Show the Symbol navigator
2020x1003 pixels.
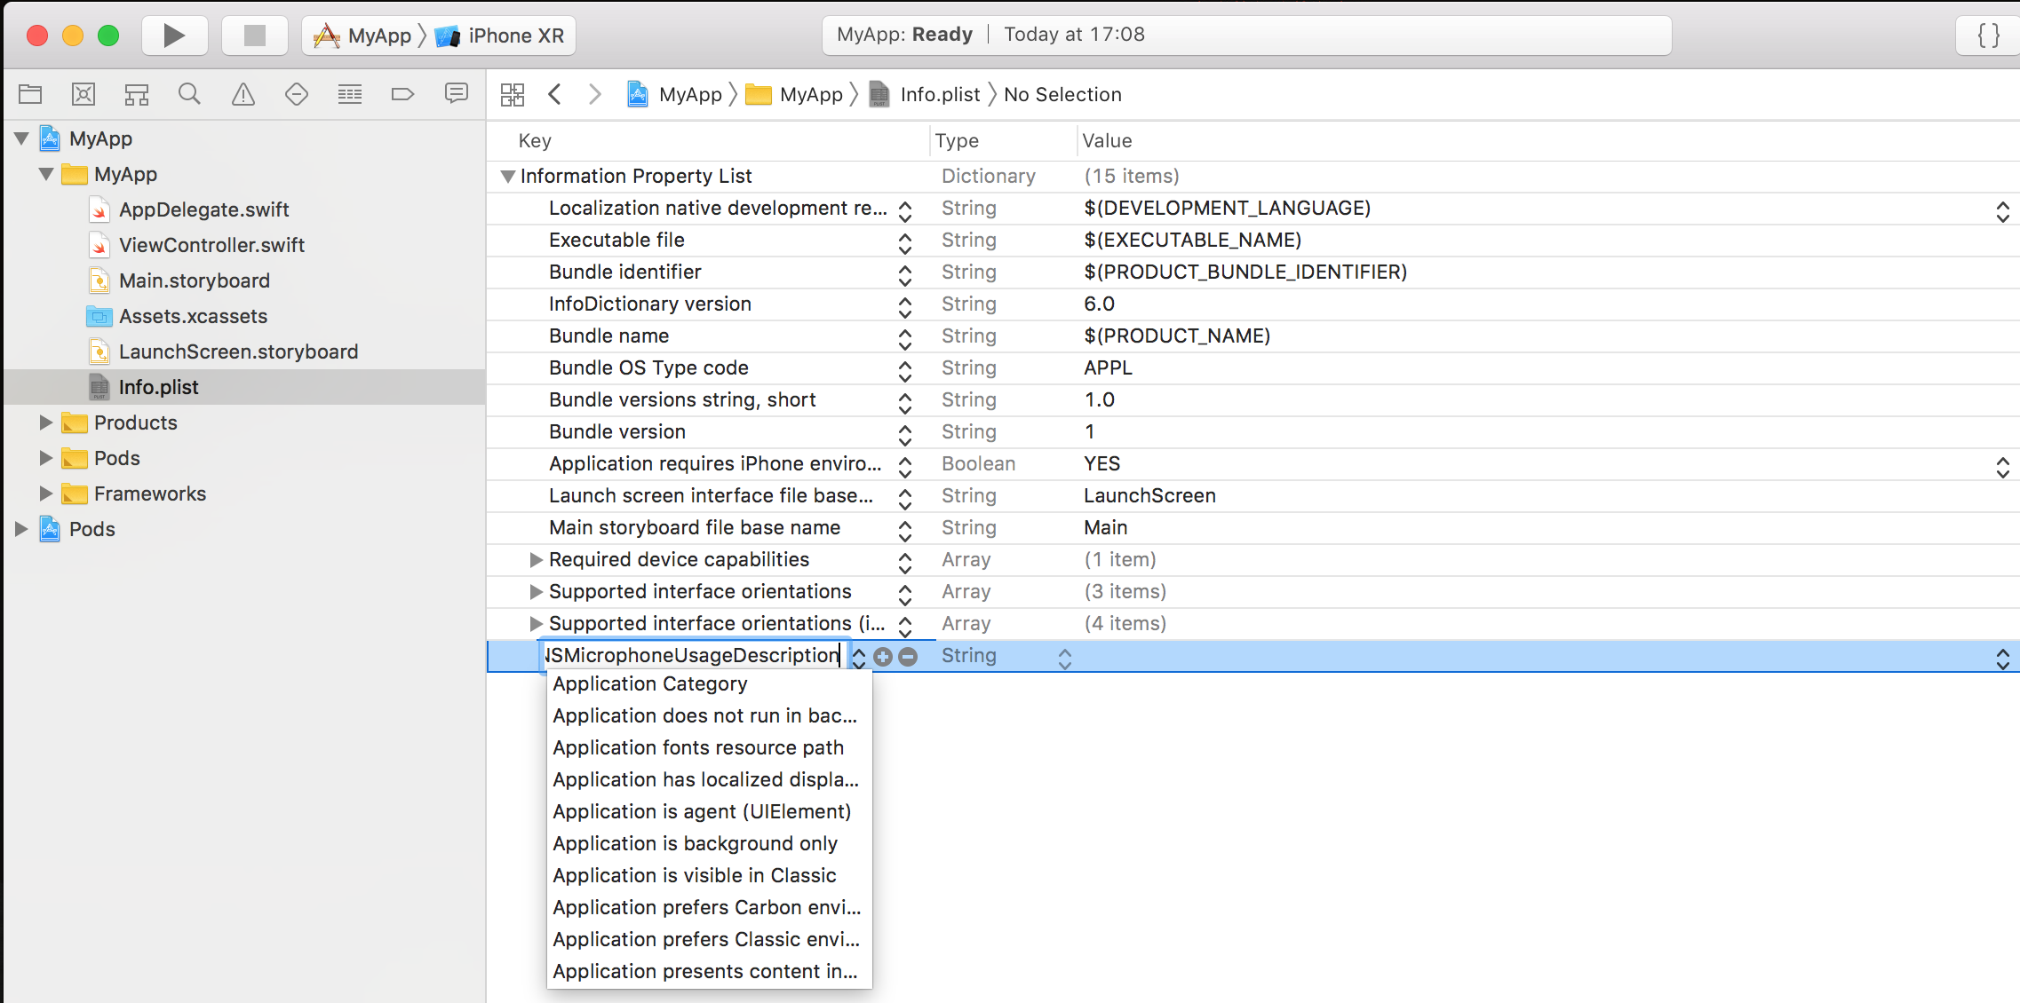pyautogui.click(x=137, y=94)
